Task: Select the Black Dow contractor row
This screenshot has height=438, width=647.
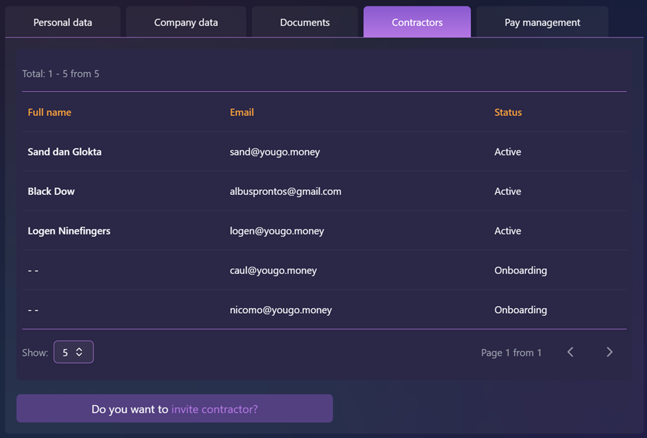Action: (51, 191)
